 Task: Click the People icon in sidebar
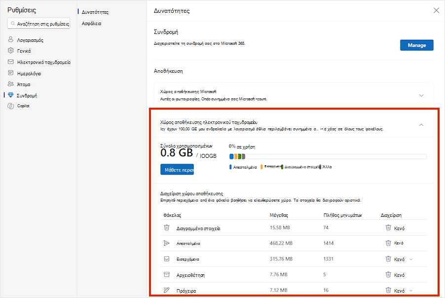(x=11, y=84)
